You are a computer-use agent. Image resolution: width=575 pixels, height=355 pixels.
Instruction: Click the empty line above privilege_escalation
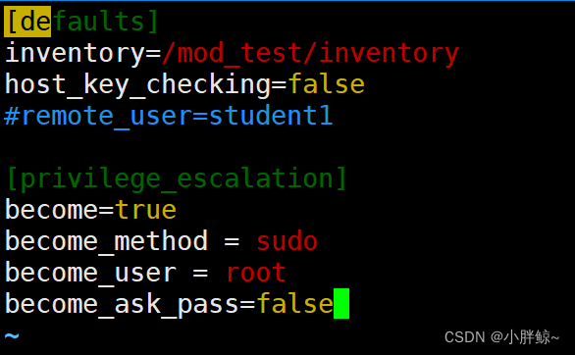pyautogui.click(x=287, y=147)
